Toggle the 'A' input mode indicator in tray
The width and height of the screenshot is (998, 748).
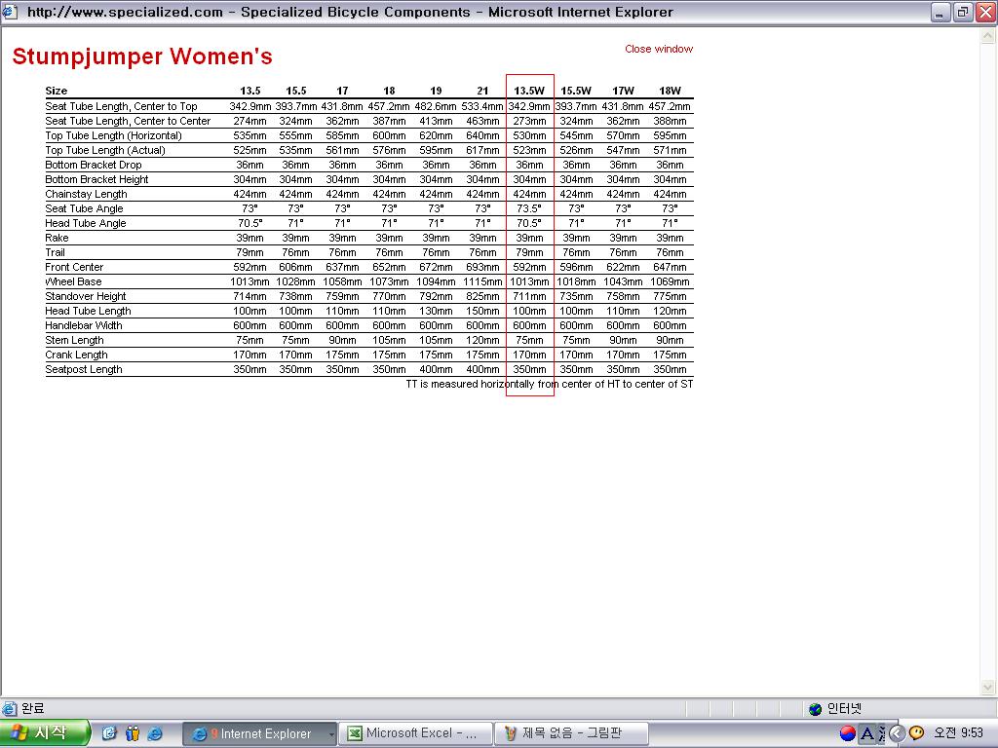click(866, 734)
